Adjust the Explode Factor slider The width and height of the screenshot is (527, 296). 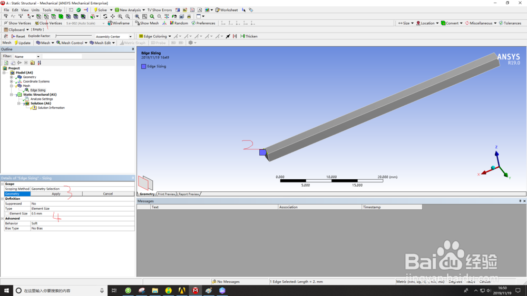74,36
